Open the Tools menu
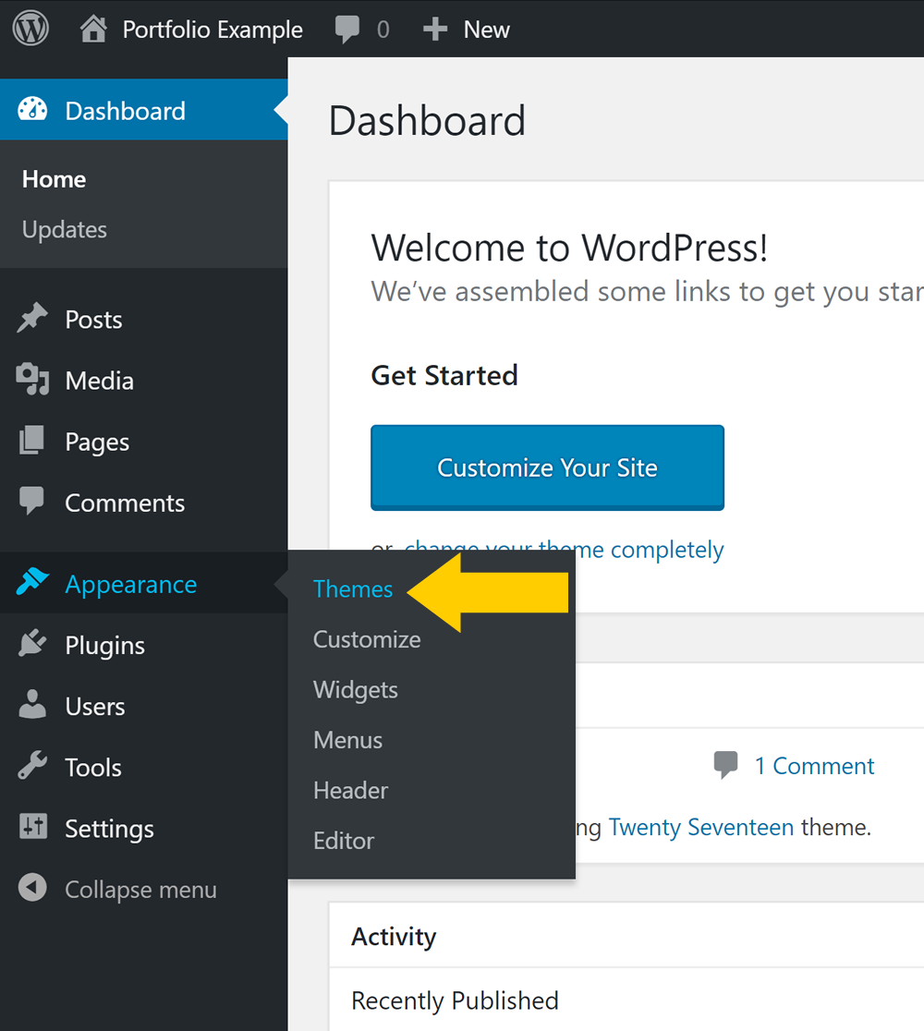 pos(92,768)
